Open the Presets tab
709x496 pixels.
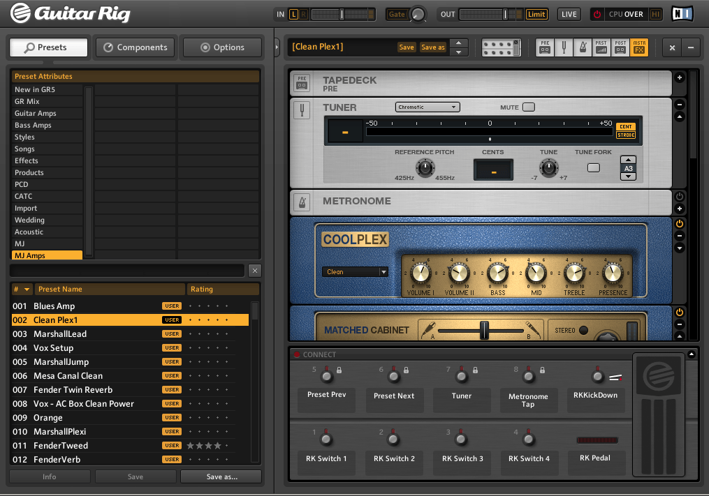click(x=48, y=47)
